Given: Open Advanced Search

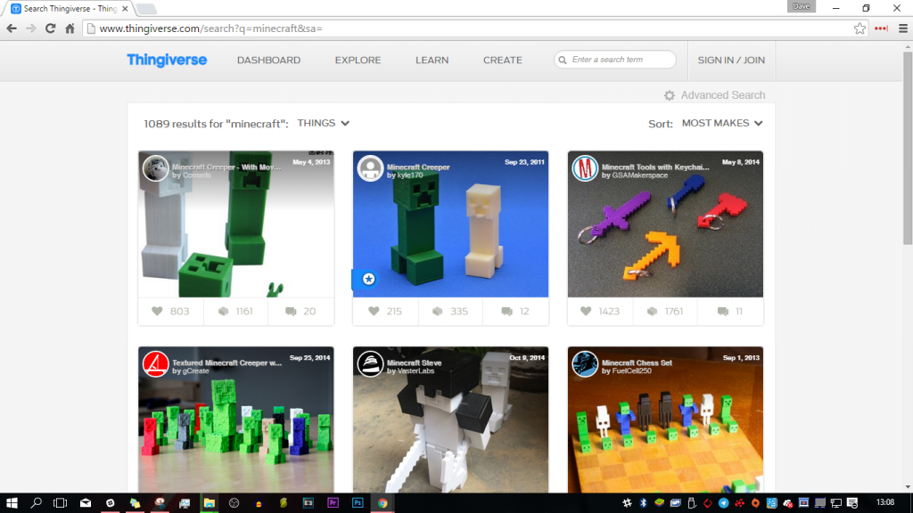Looking at the screenshot, I should tap(714, 95).
